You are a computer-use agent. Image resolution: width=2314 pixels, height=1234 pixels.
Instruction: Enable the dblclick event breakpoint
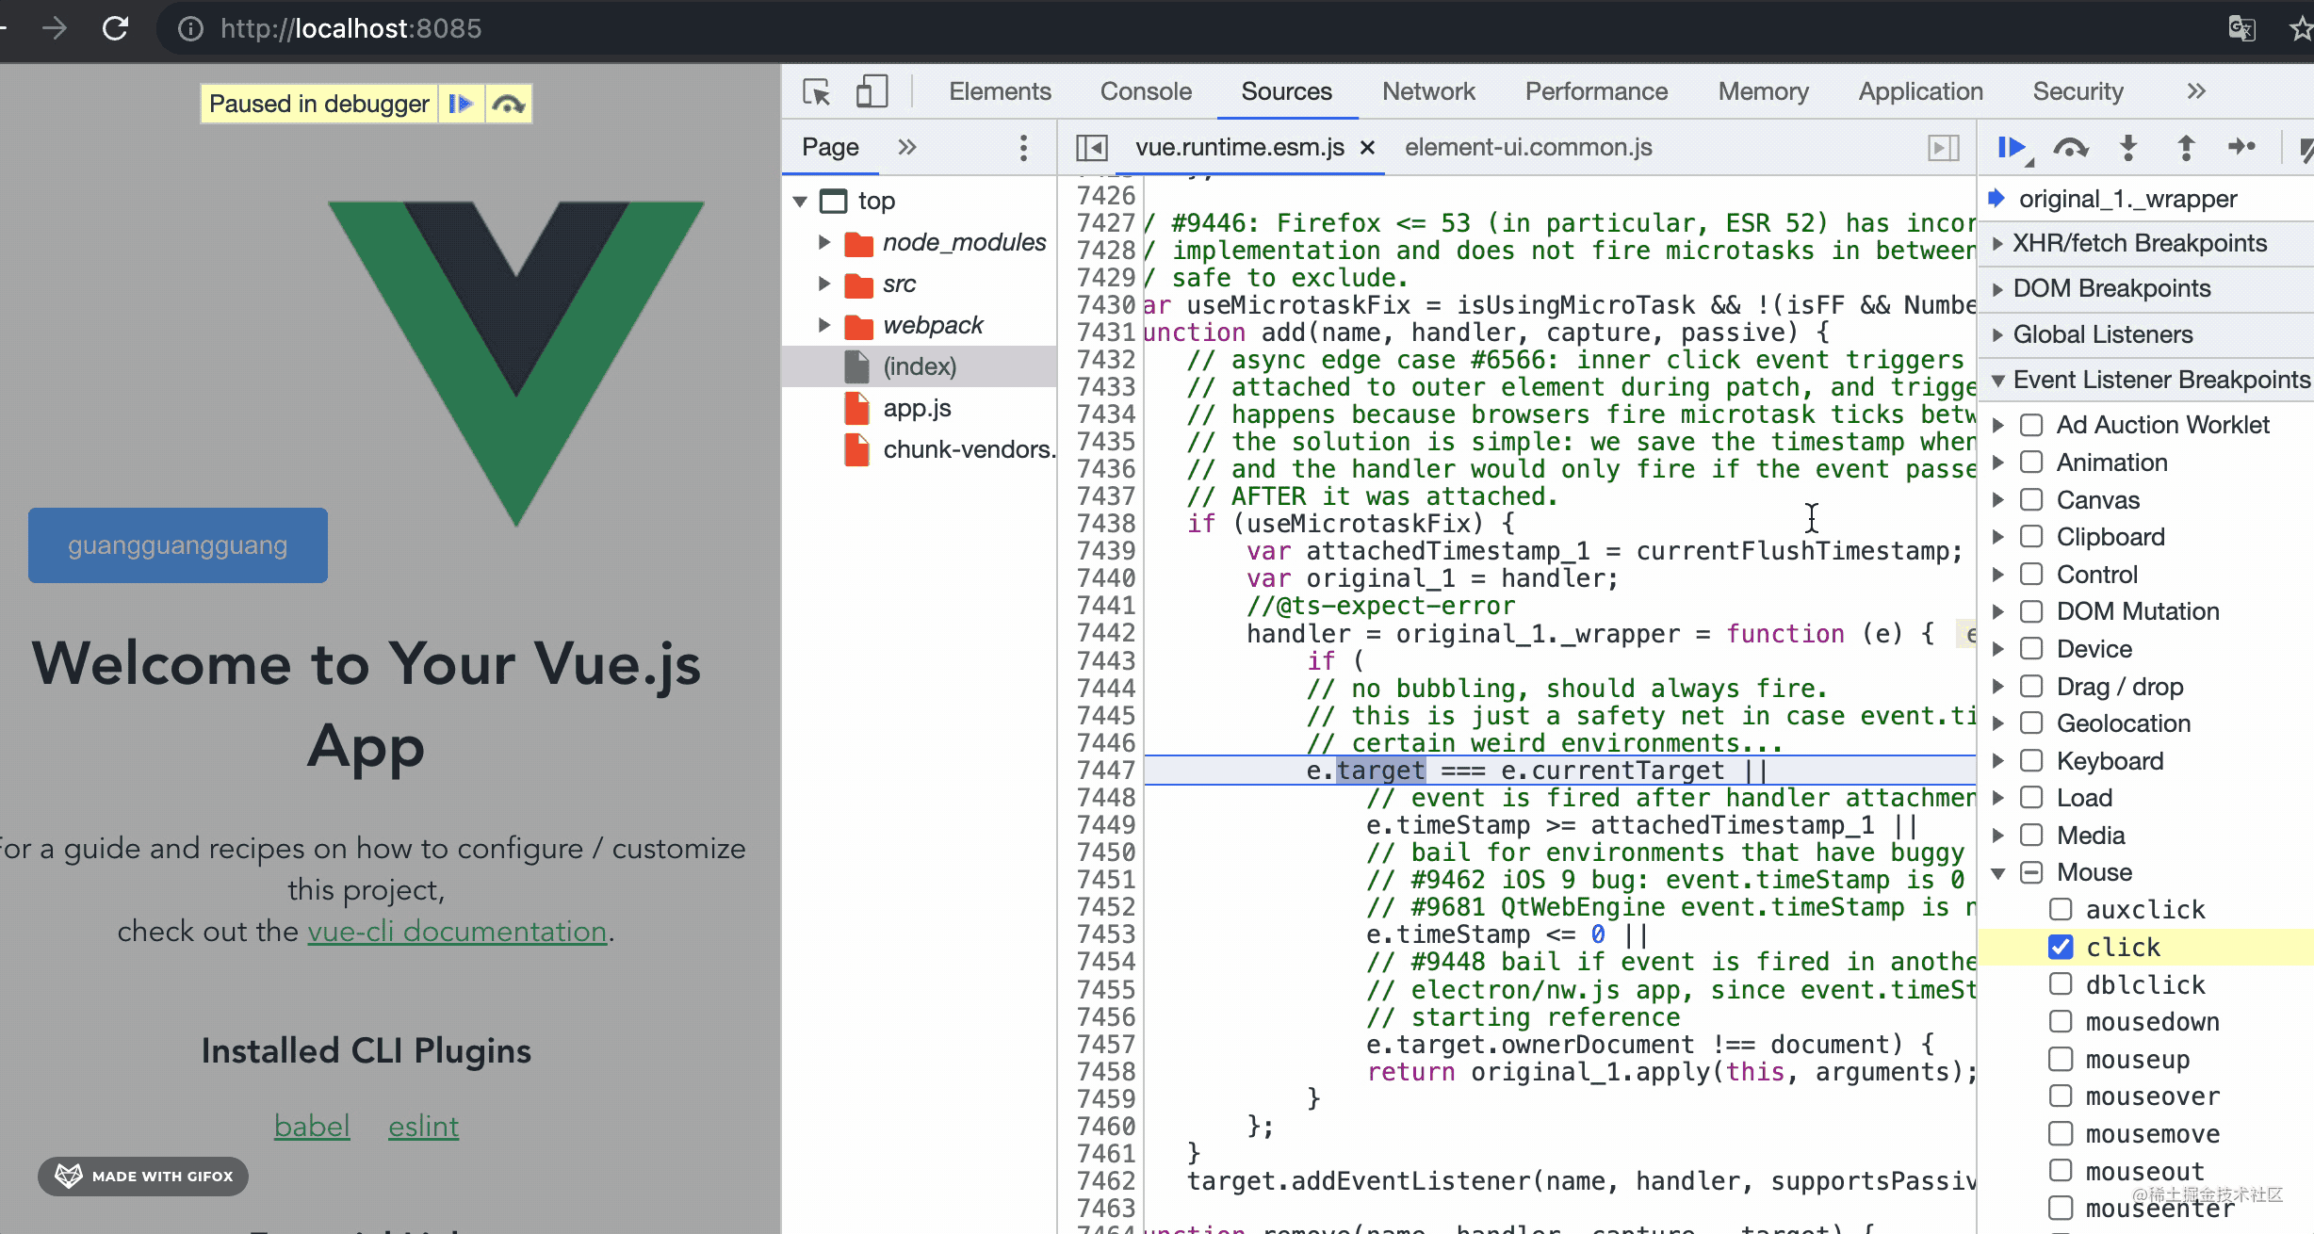[x=2061, y=984]
